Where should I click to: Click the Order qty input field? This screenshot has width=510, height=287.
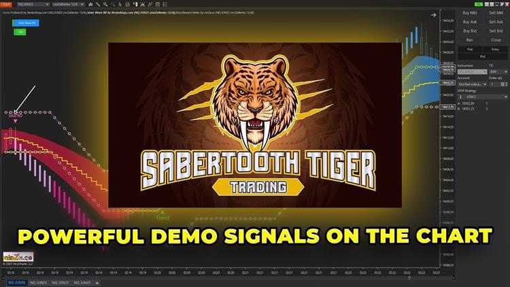[x=496, y=84]
